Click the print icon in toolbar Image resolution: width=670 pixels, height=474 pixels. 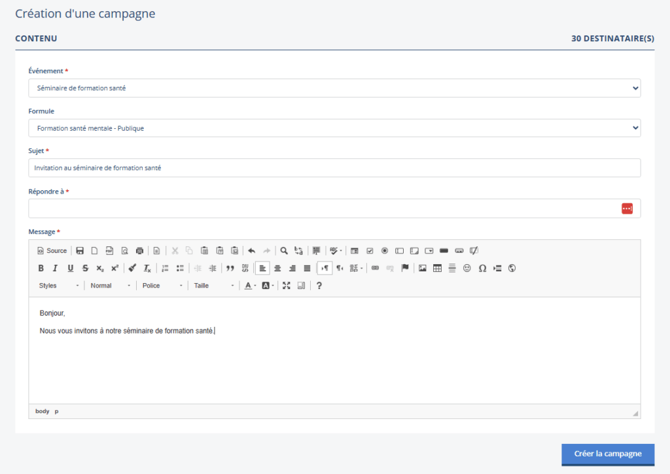(139, 250)
